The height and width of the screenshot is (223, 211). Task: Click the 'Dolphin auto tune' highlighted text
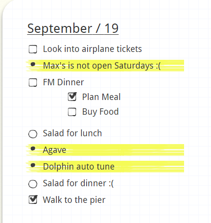point(79,167)
